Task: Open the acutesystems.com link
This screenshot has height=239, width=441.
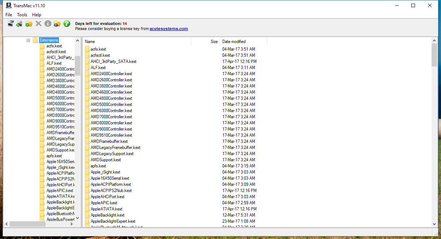Action: pos(169,29)
